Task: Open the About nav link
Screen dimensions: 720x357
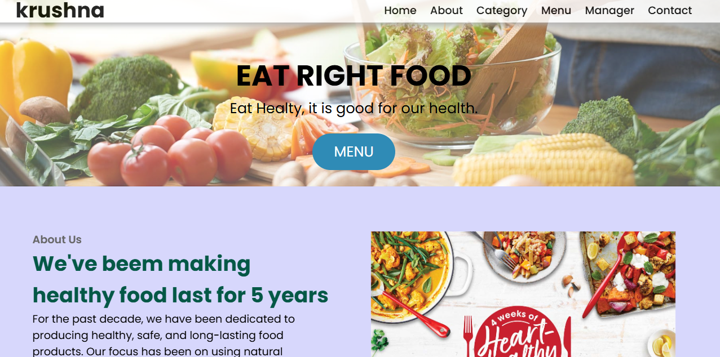Action: click(x=447, y=10)
